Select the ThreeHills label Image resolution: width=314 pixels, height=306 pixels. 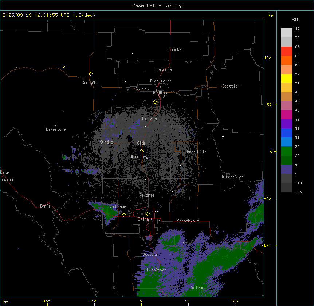tap(196, 152)
